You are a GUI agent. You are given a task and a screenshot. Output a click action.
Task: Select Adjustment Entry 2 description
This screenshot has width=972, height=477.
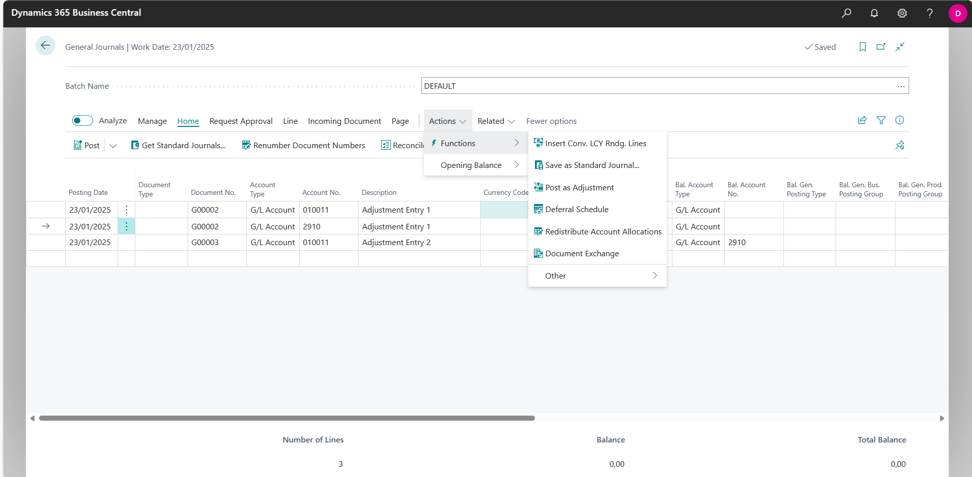click(419, 242)
